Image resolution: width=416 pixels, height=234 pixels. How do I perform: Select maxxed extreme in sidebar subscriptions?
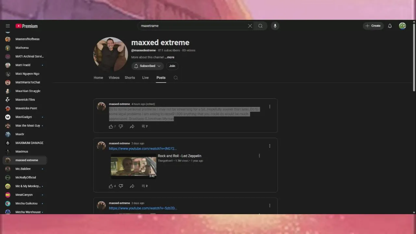pos(25,160)
